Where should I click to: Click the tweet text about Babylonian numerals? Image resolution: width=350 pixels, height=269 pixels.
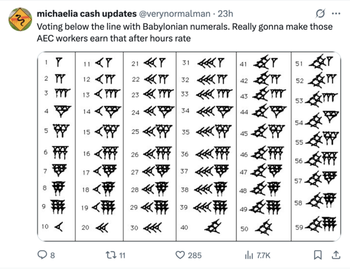[185, 32]
